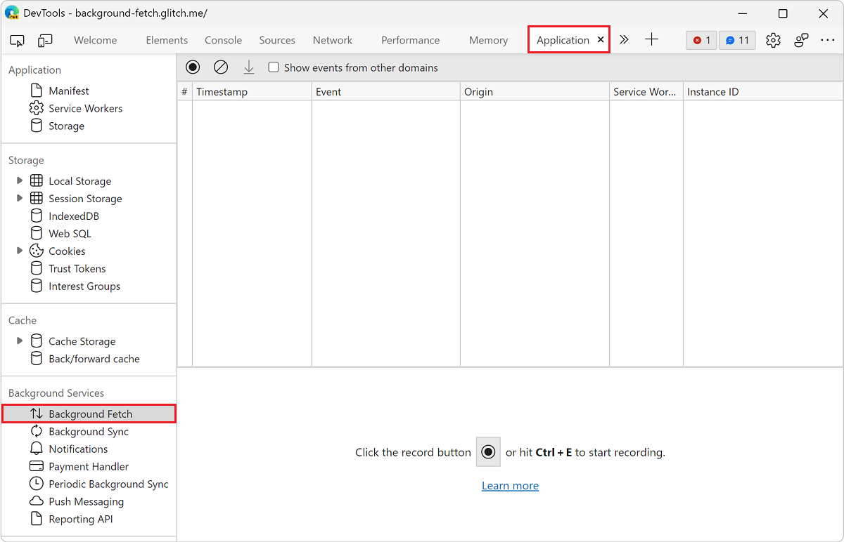This screenshot has width=844, height=542.
Task: Open the issues counter with 11 issues
Action: 737,40
